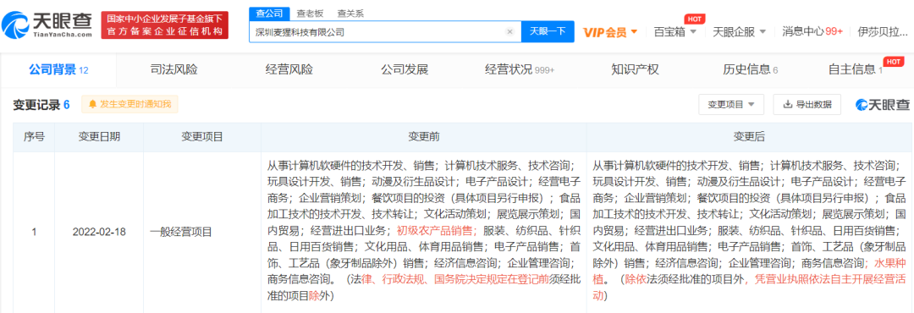Click HOT badge above 百宝箱
Viewport: 914px width, 313px height.
[x=694, y=19]
